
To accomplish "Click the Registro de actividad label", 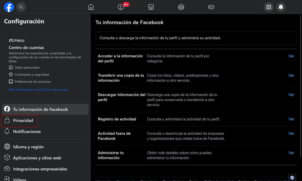I will point(117,119).
